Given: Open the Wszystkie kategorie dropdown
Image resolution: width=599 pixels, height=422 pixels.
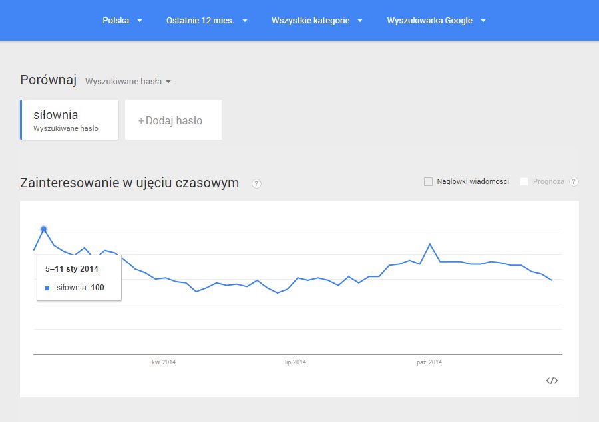Looking at the screenshot, I should [x=317, y=21].
